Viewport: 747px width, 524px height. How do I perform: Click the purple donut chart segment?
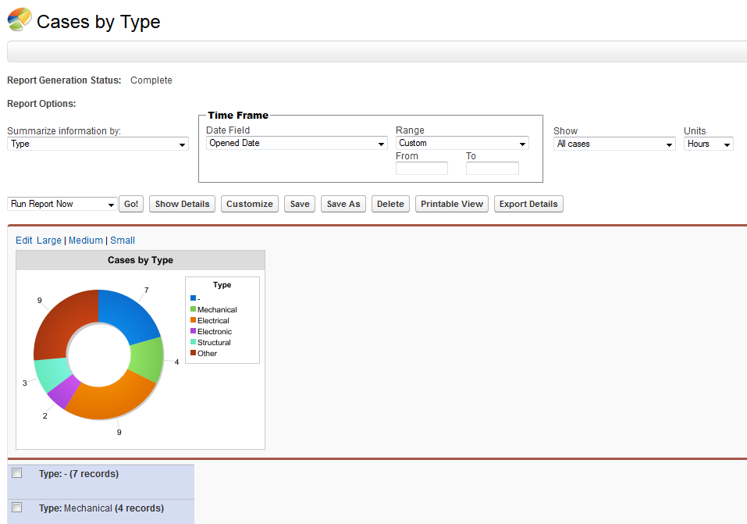point(64,392)
